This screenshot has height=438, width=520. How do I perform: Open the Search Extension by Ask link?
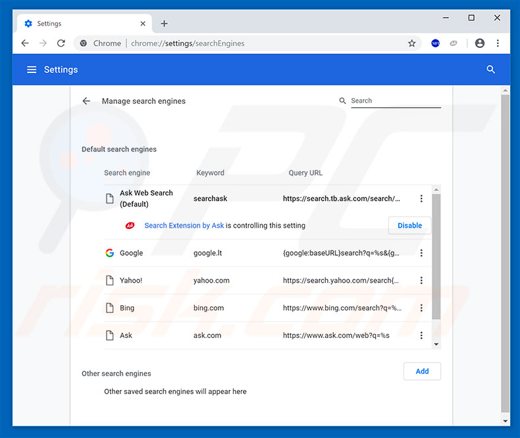click(184, 226)
